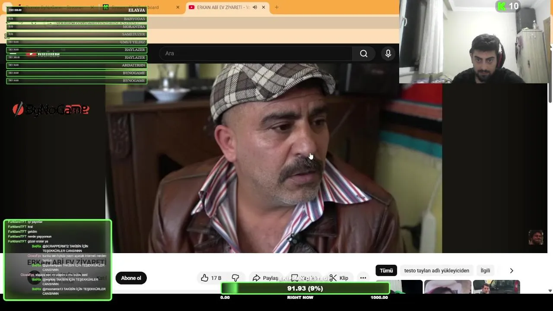
Task: Start voice search with the microphone icon
Action: (x=388, y=54)
